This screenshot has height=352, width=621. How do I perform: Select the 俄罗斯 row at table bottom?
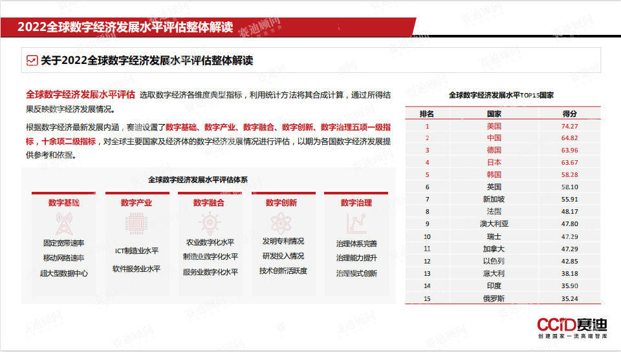[503, 298]
